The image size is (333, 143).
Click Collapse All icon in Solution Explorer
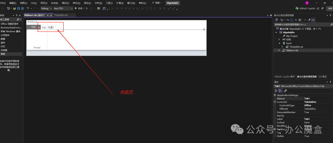pyautogui.click(x=296, y=20)
